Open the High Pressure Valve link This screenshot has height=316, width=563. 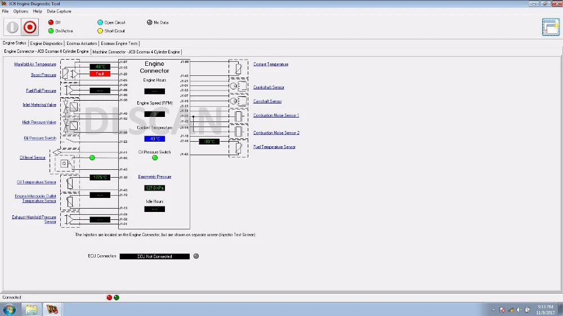39,123
